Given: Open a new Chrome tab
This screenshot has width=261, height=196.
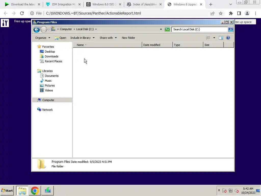Looking at the screenshot, I should tap(211, 4).
